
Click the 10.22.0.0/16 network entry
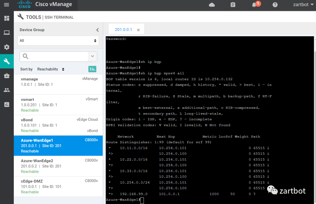click(134, 160)
